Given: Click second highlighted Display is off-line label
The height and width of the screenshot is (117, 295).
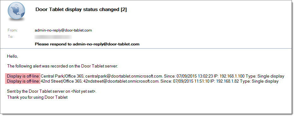Looking at the screenshot, I should (x=23, y=81).
